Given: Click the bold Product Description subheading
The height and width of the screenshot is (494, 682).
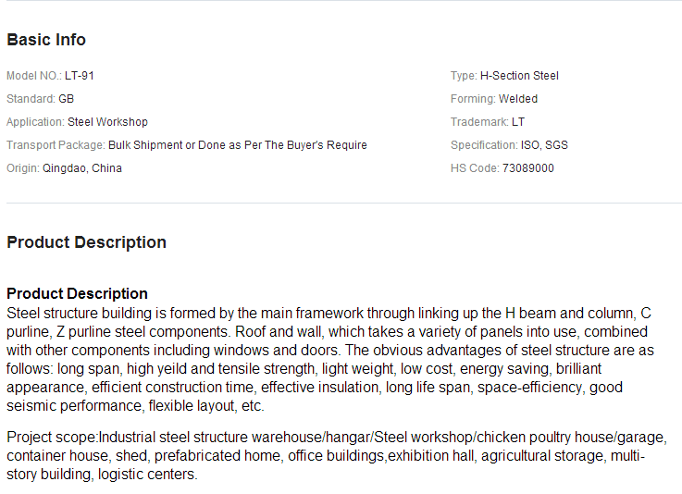Looking at the screenshot, I should 77,293.
